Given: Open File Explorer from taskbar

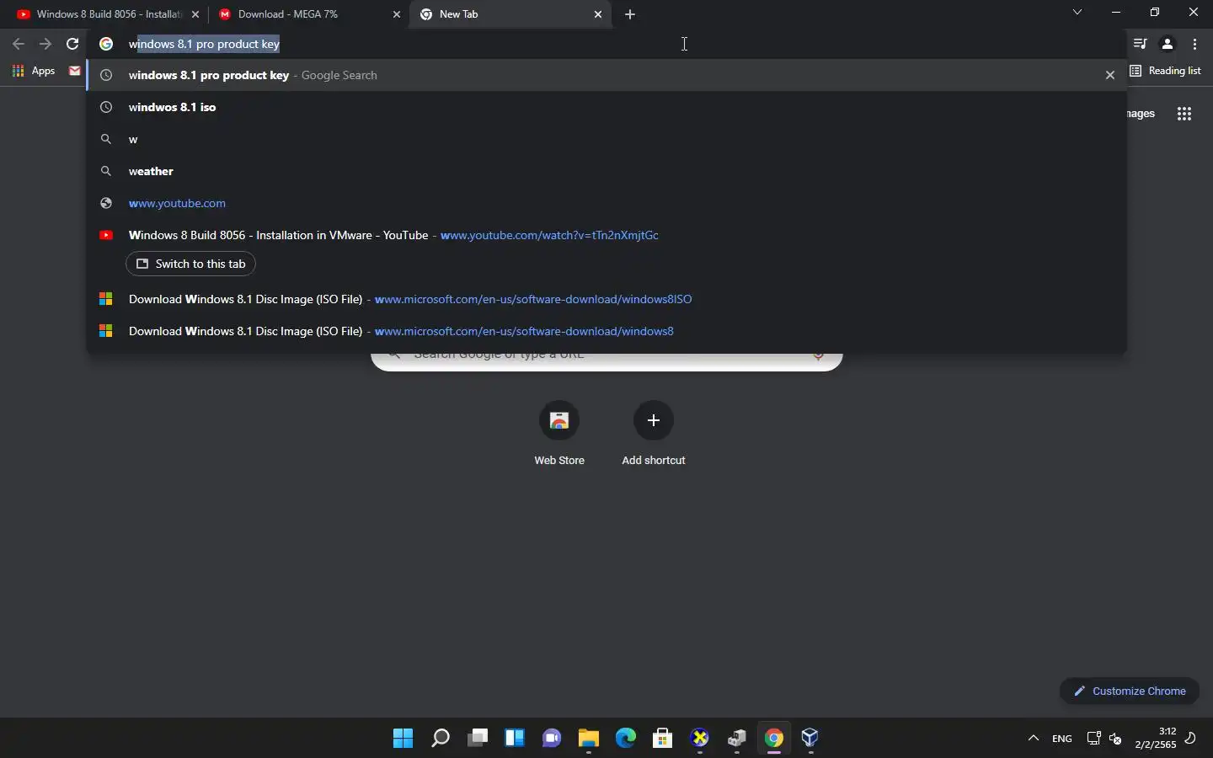Looking at the screenshot, I should [589, 739].
